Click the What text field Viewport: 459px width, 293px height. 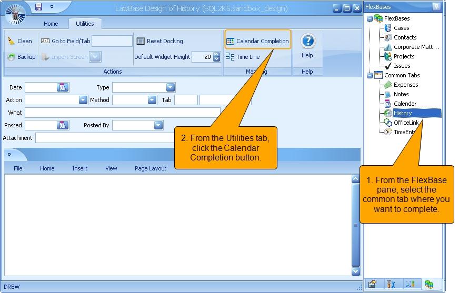coord(123,113)
